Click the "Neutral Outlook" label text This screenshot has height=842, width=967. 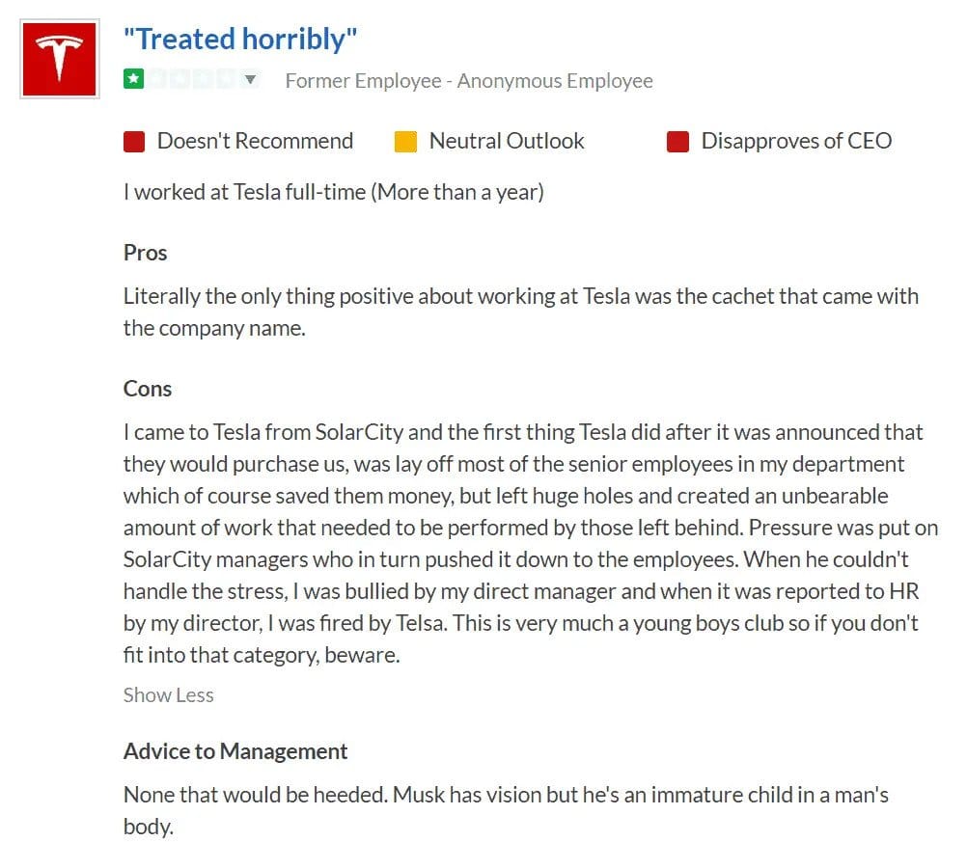click(x=507, y=141)
